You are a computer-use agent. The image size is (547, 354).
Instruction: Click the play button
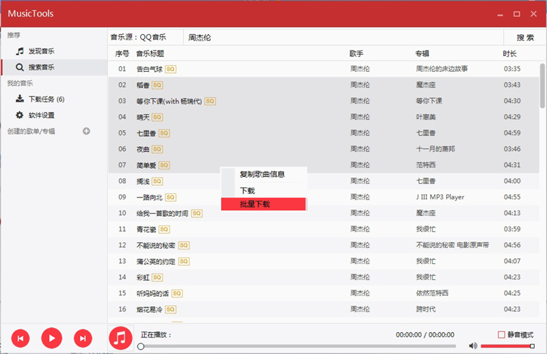pos(52,338)
